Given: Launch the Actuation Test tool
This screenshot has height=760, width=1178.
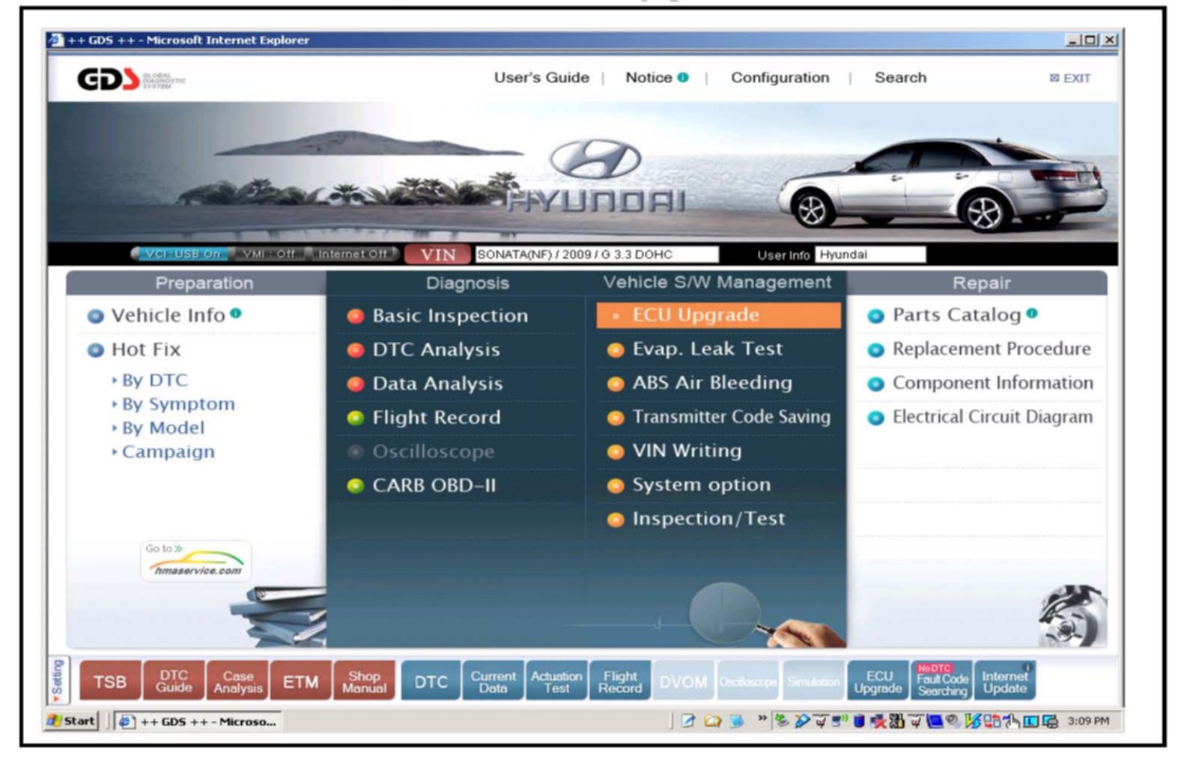Looking at the screenshot, I should [556, 681].
